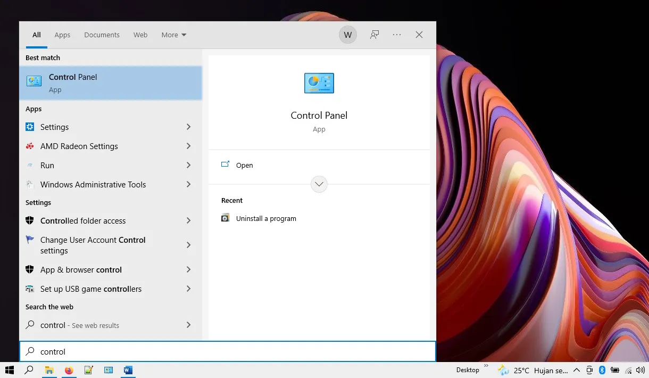Click Open to launch Control Panel

click(244, 165)
